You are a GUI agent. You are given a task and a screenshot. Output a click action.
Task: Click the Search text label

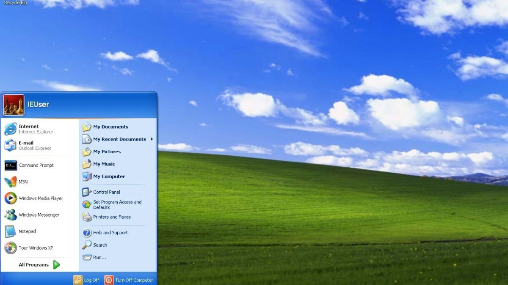(x=100, y=245)
